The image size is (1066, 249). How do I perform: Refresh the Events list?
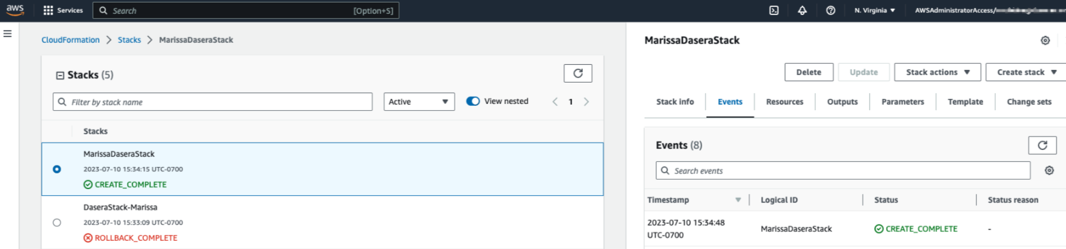click(1043, 146)
